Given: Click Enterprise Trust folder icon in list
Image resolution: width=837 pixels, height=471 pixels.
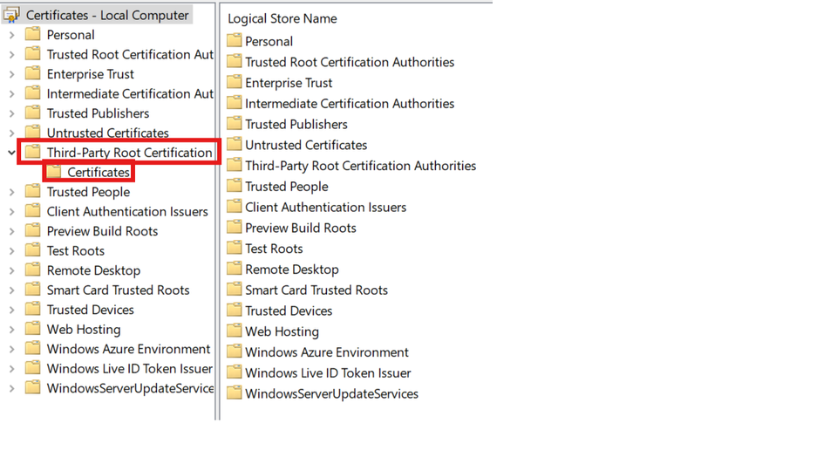Looking at the screenshot, I should coord(234,82).
